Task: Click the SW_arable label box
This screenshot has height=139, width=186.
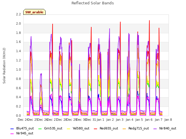Action: pos(34,12)
